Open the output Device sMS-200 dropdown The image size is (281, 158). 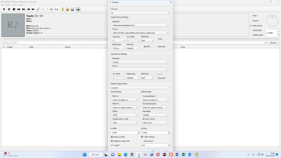[x=140, y=33]
